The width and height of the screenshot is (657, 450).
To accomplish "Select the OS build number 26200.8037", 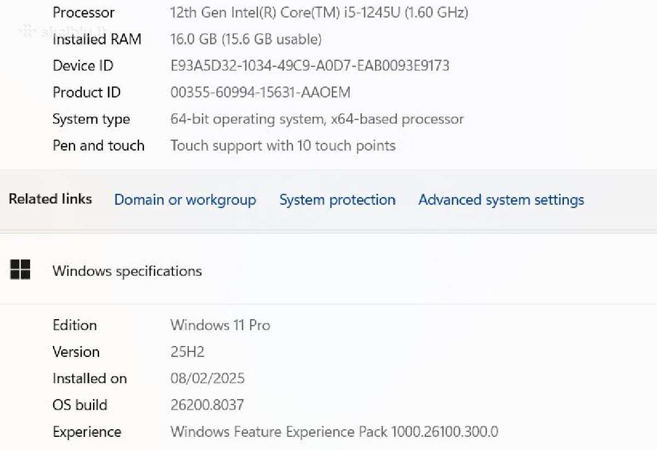I will click(x=207, y=405).
